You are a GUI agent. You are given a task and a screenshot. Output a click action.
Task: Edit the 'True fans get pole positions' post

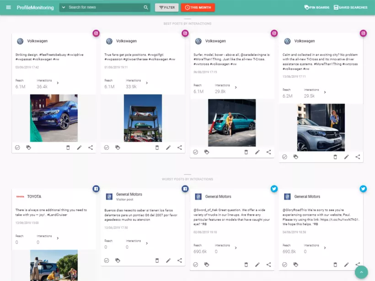pos(168,148)
